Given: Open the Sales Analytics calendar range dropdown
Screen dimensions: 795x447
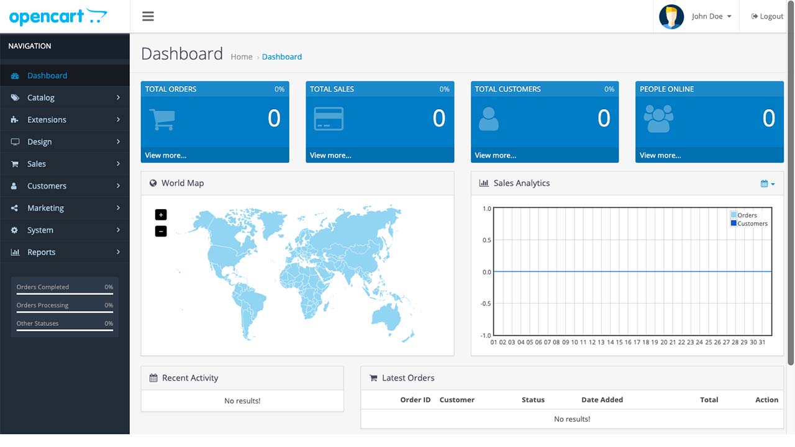Looking at the screenshot, I should [x=768, y=184].
